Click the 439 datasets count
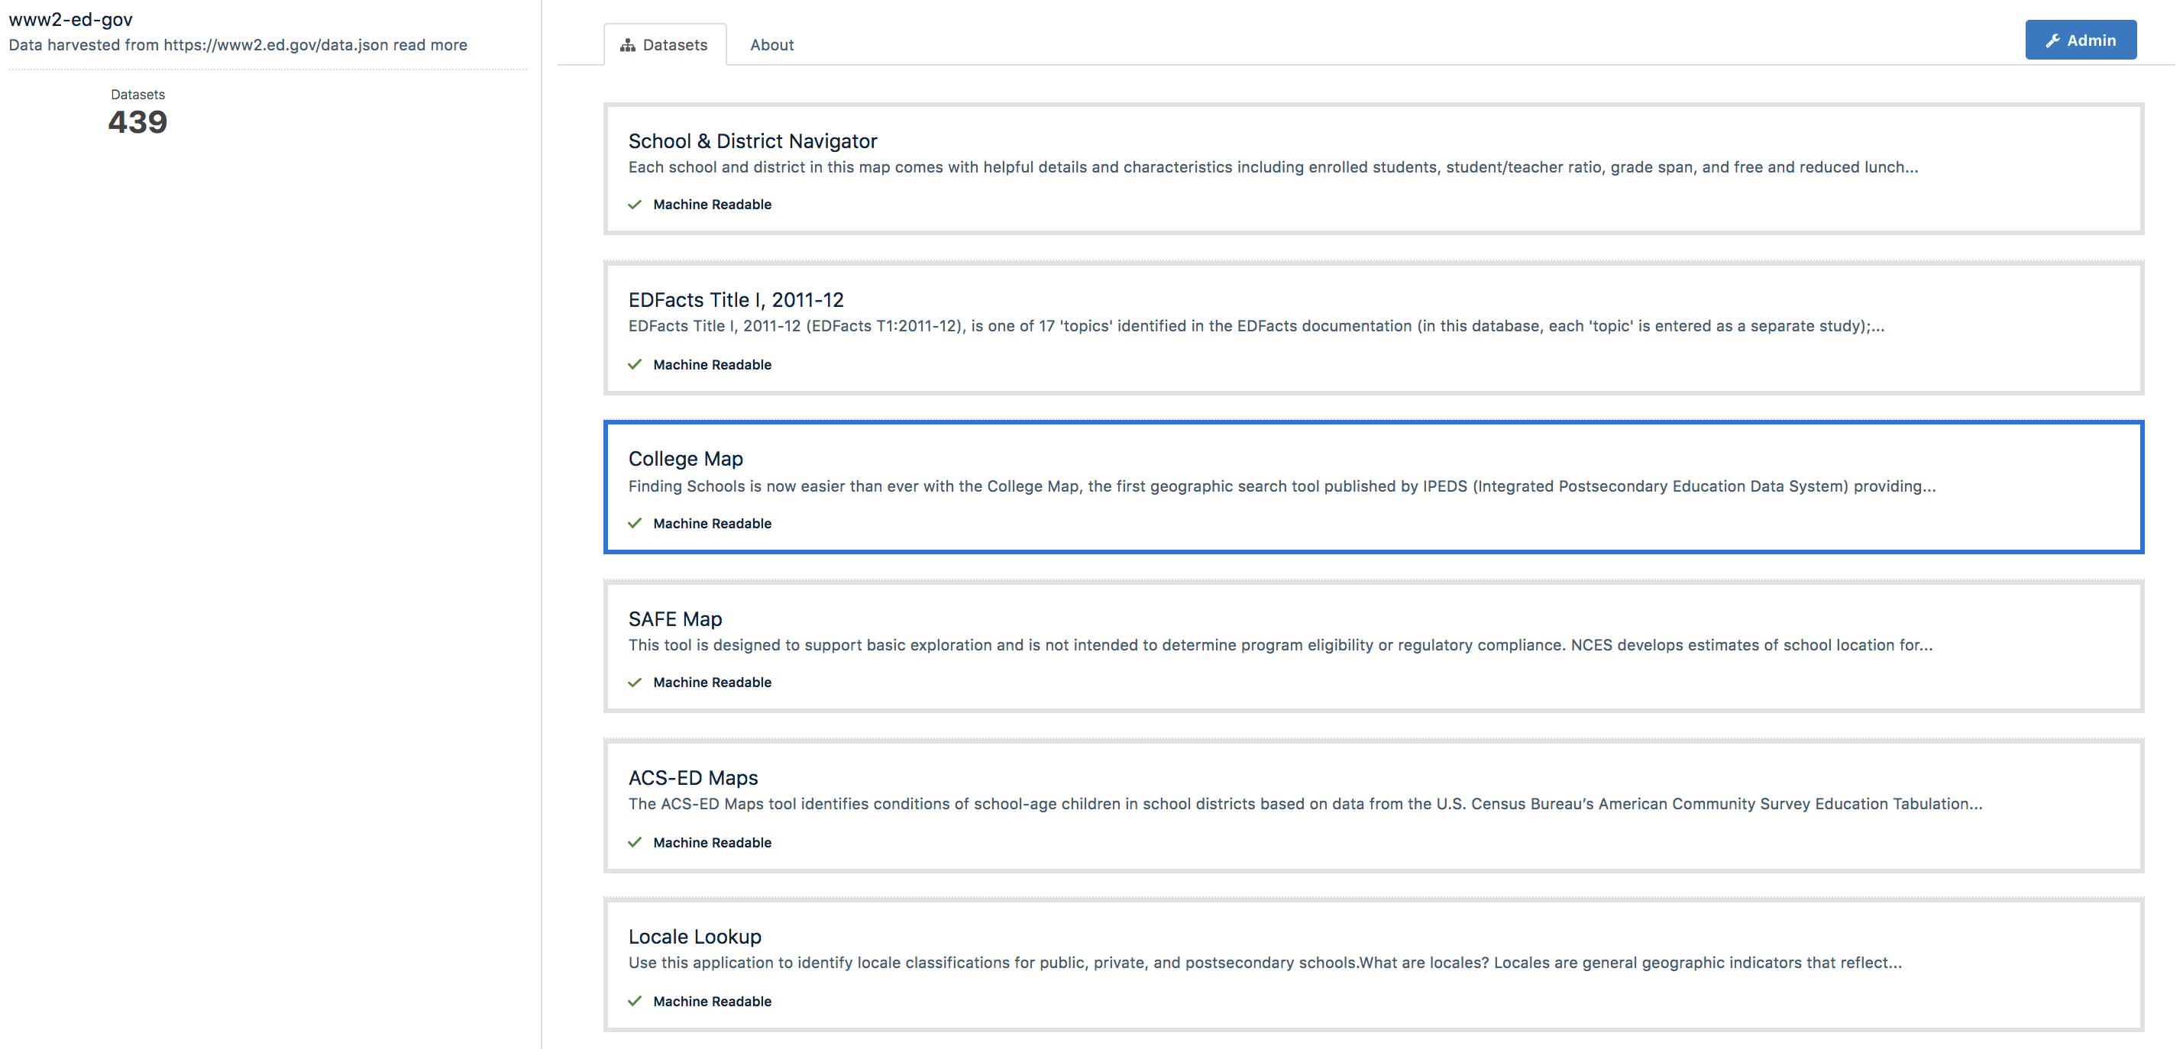This screenshot has width=2183, height=1049. click(x=137, y=122)
